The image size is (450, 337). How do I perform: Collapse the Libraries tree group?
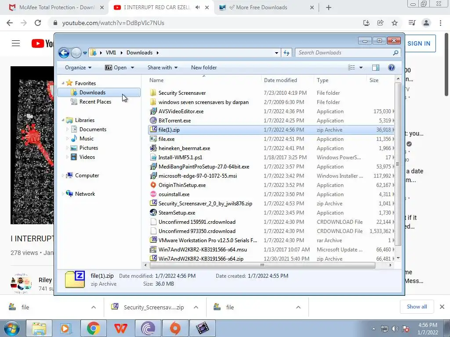click(x=63, y=120)
